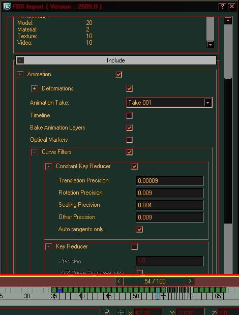Click the 3ds Max logo in title bar
Image resolution: width=239 pixels, height=315 pixels.
[x=7, y=7]
